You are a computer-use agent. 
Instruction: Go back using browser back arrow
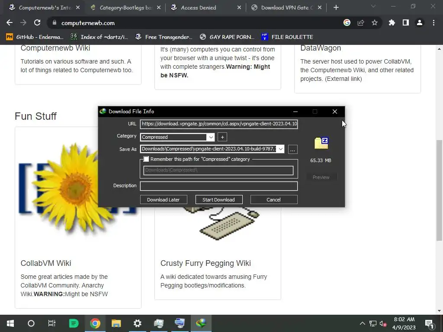[10, 22]
